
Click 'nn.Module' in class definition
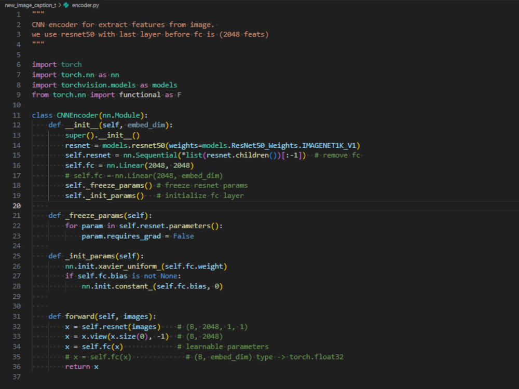click(x=121, y=115)
